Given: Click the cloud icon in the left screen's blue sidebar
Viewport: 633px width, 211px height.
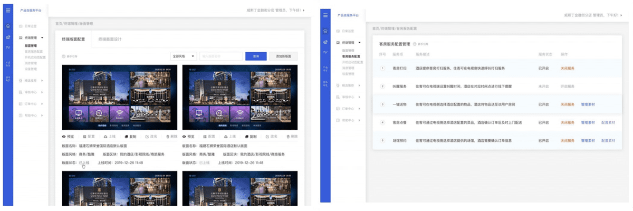Looking at the screenshot, I should pos(8,37).
